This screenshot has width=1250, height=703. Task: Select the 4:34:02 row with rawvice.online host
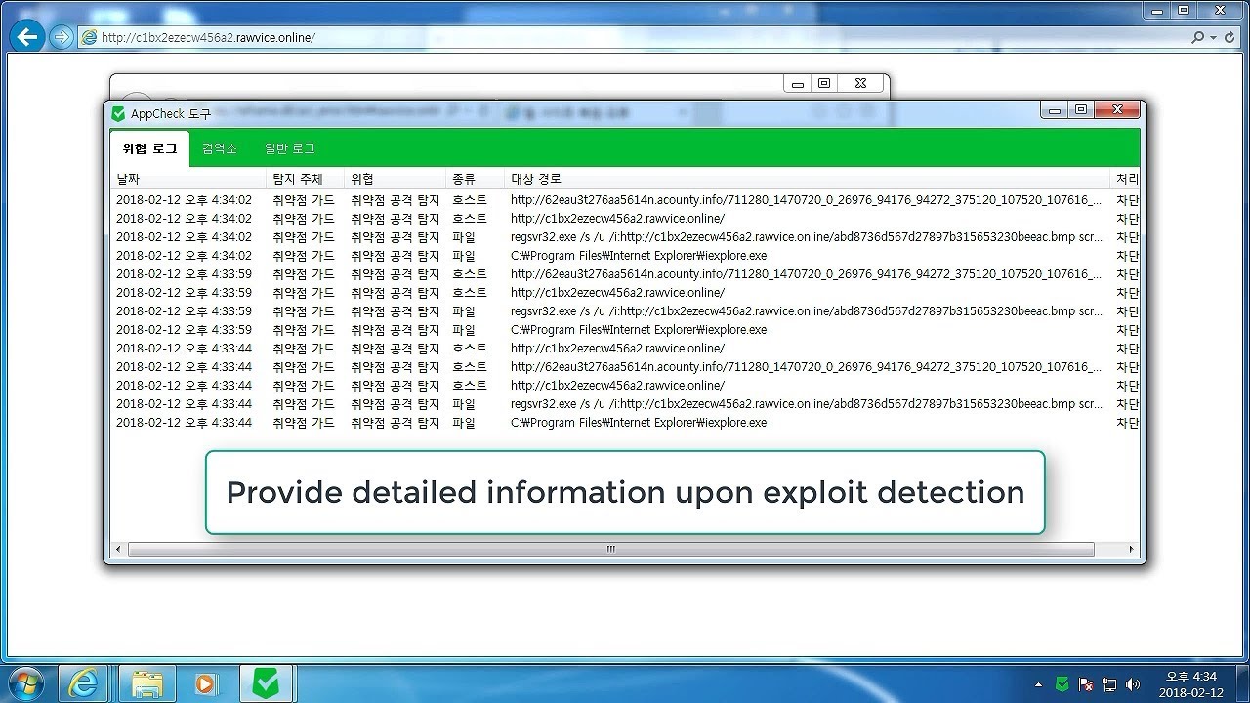(625, 219)
